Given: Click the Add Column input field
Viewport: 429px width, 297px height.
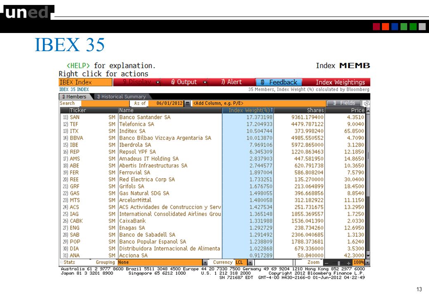Looking at the screenshot, I should click(259, 104).
